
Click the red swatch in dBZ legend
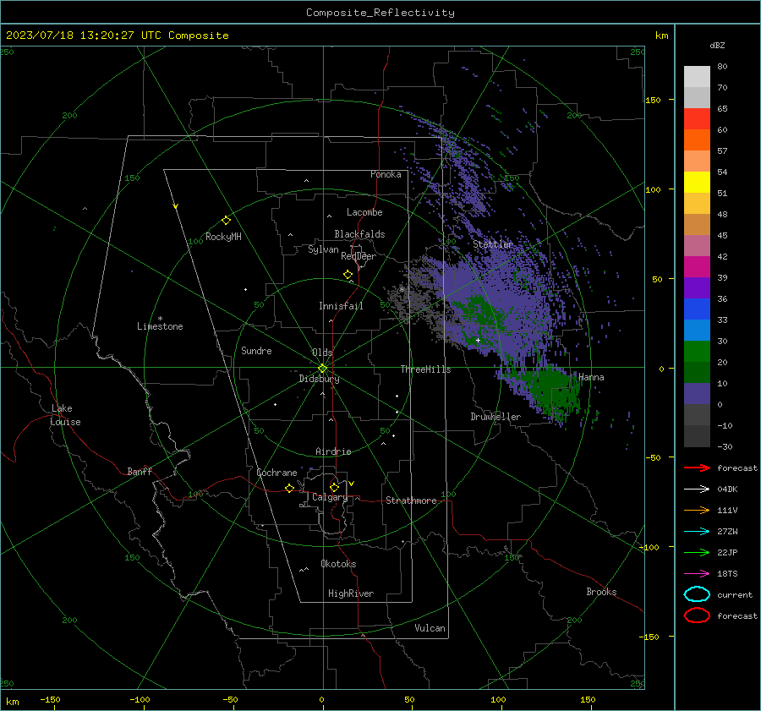[697, 119]
